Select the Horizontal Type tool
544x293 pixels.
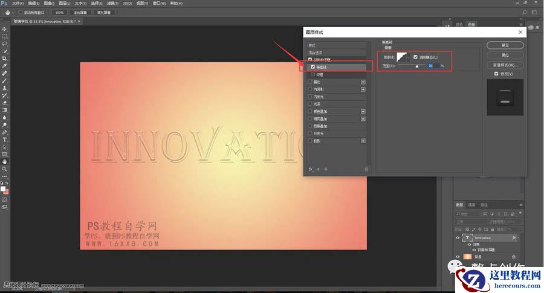tap(4, 140)
